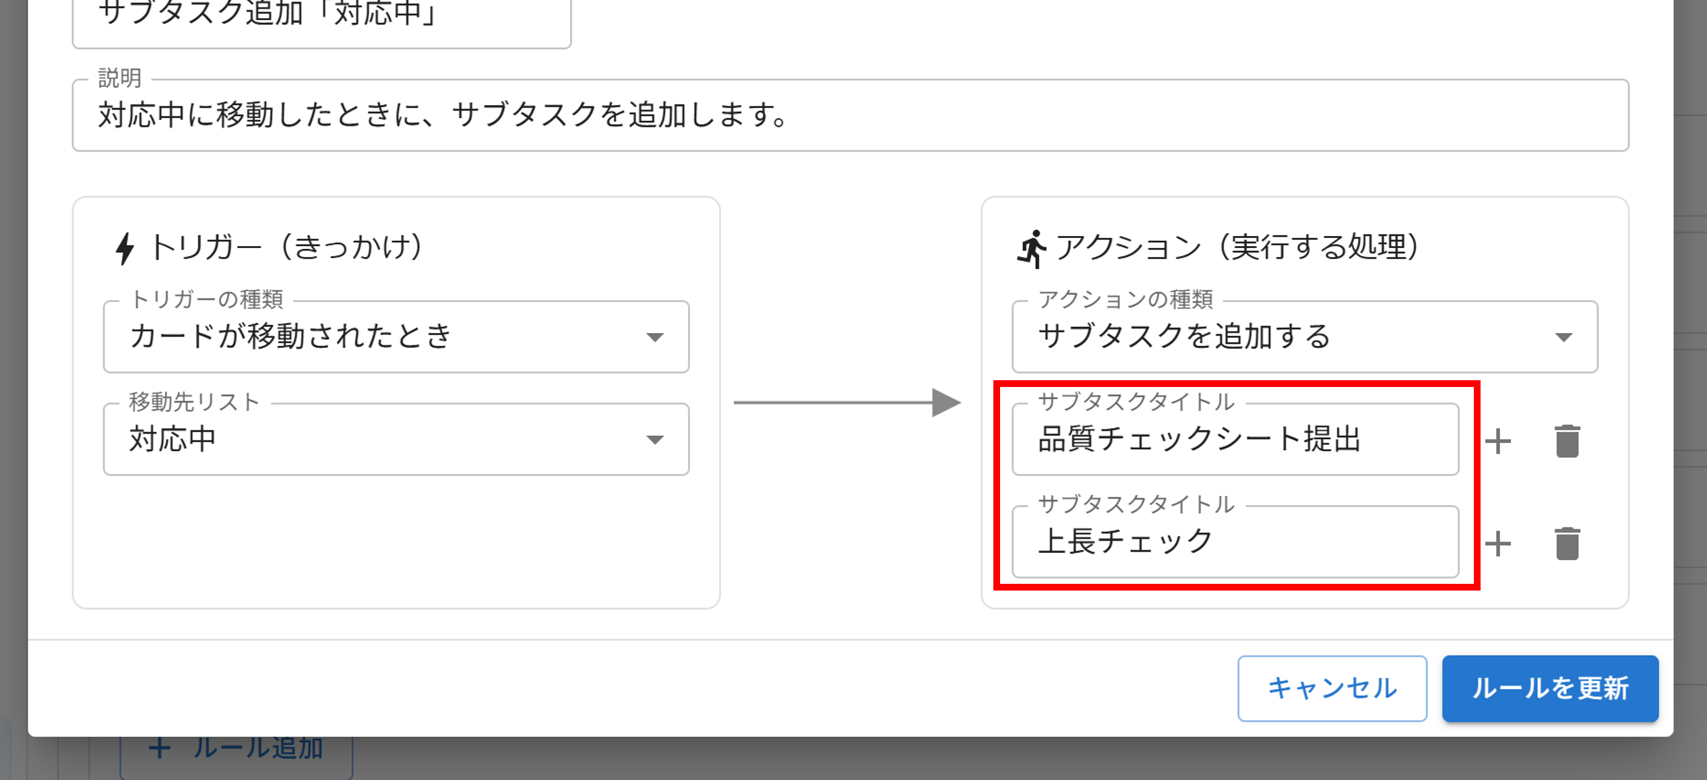
Task: Click dropdown arrow on サブタスクを追加する field
Action: click(x=1565, y=337)
